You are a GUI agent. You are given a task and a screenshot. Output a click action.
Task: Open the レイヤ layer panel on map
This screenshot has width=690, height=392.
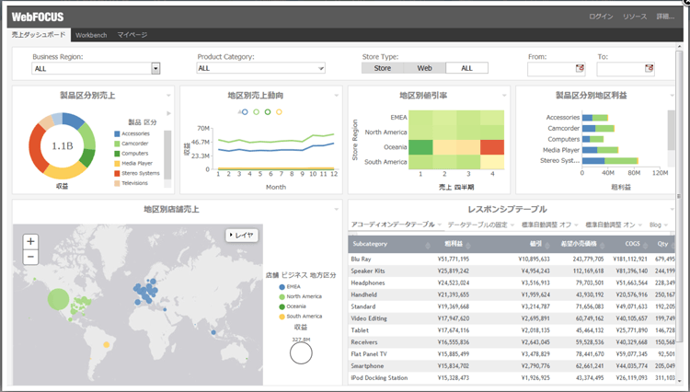[242, 236]
